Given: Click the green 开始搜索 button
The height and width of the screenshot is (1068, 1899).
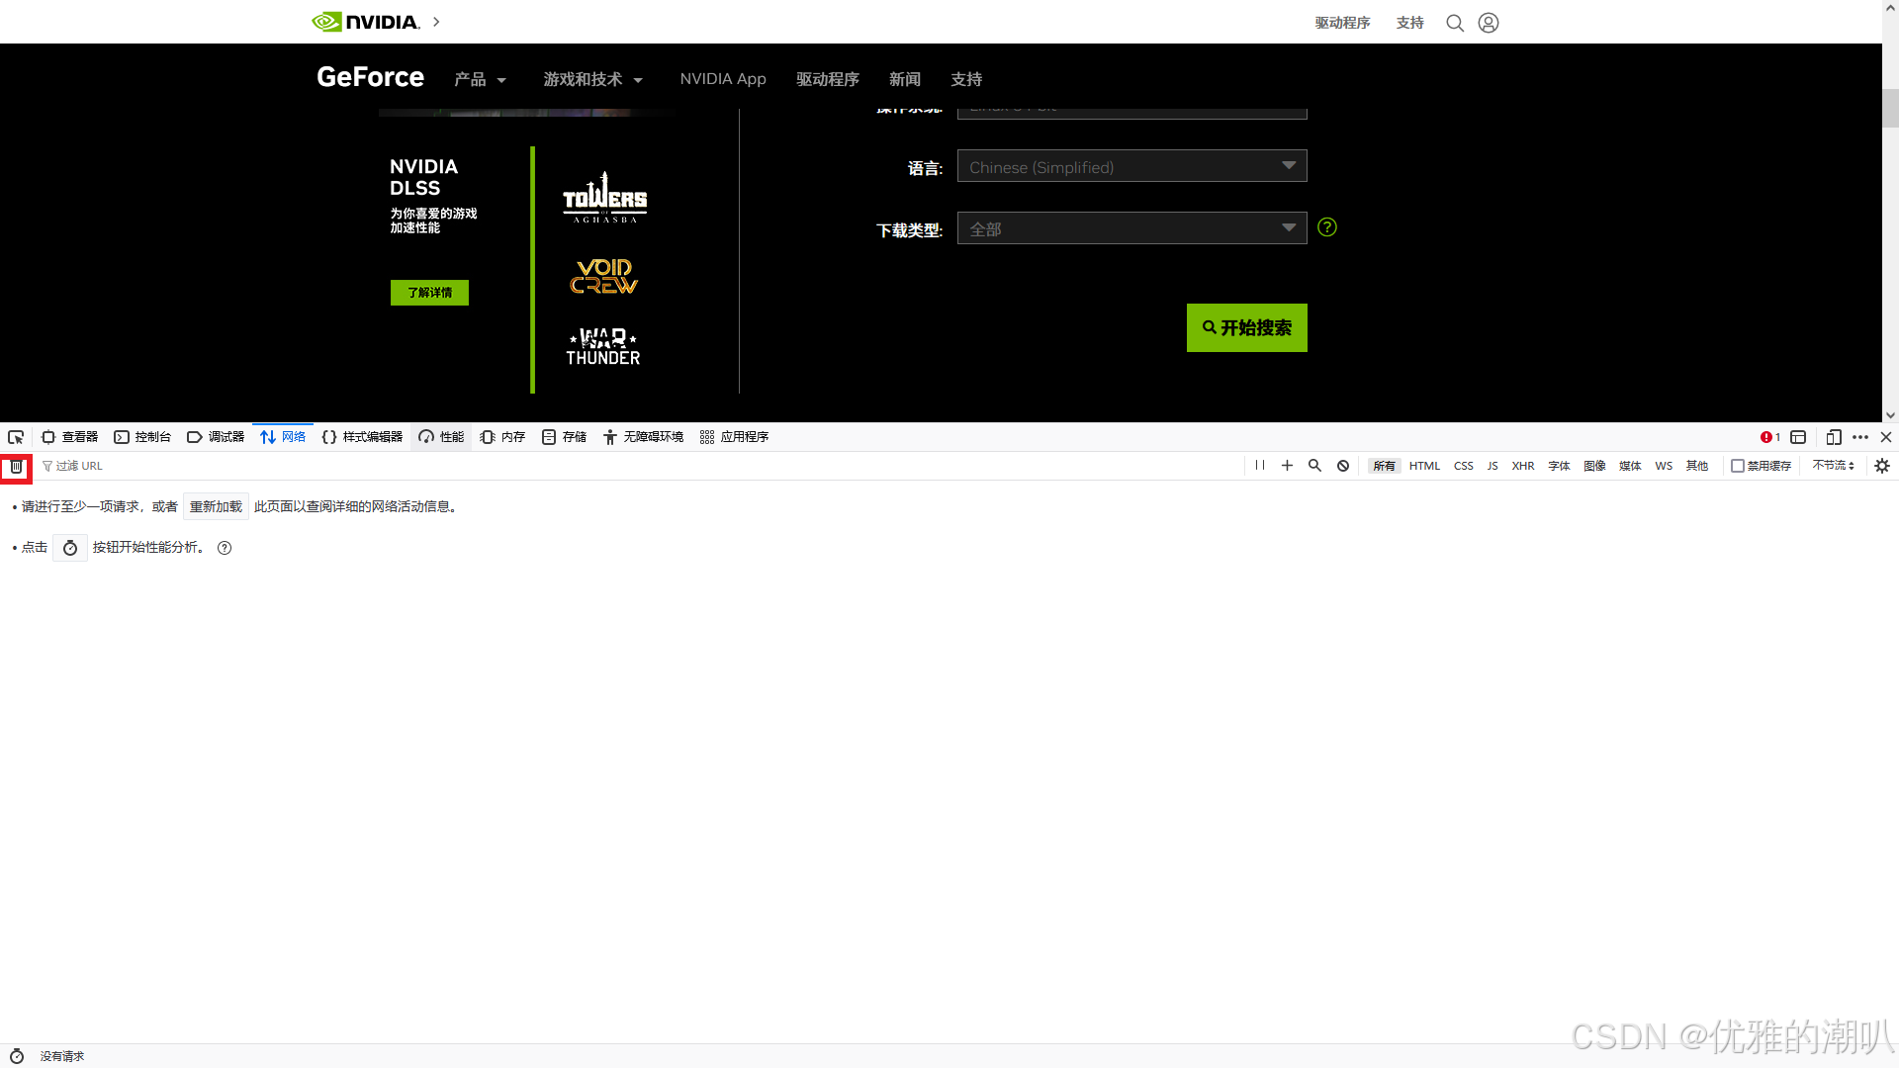Looking at the screenshot, I should pos(1246,327).
